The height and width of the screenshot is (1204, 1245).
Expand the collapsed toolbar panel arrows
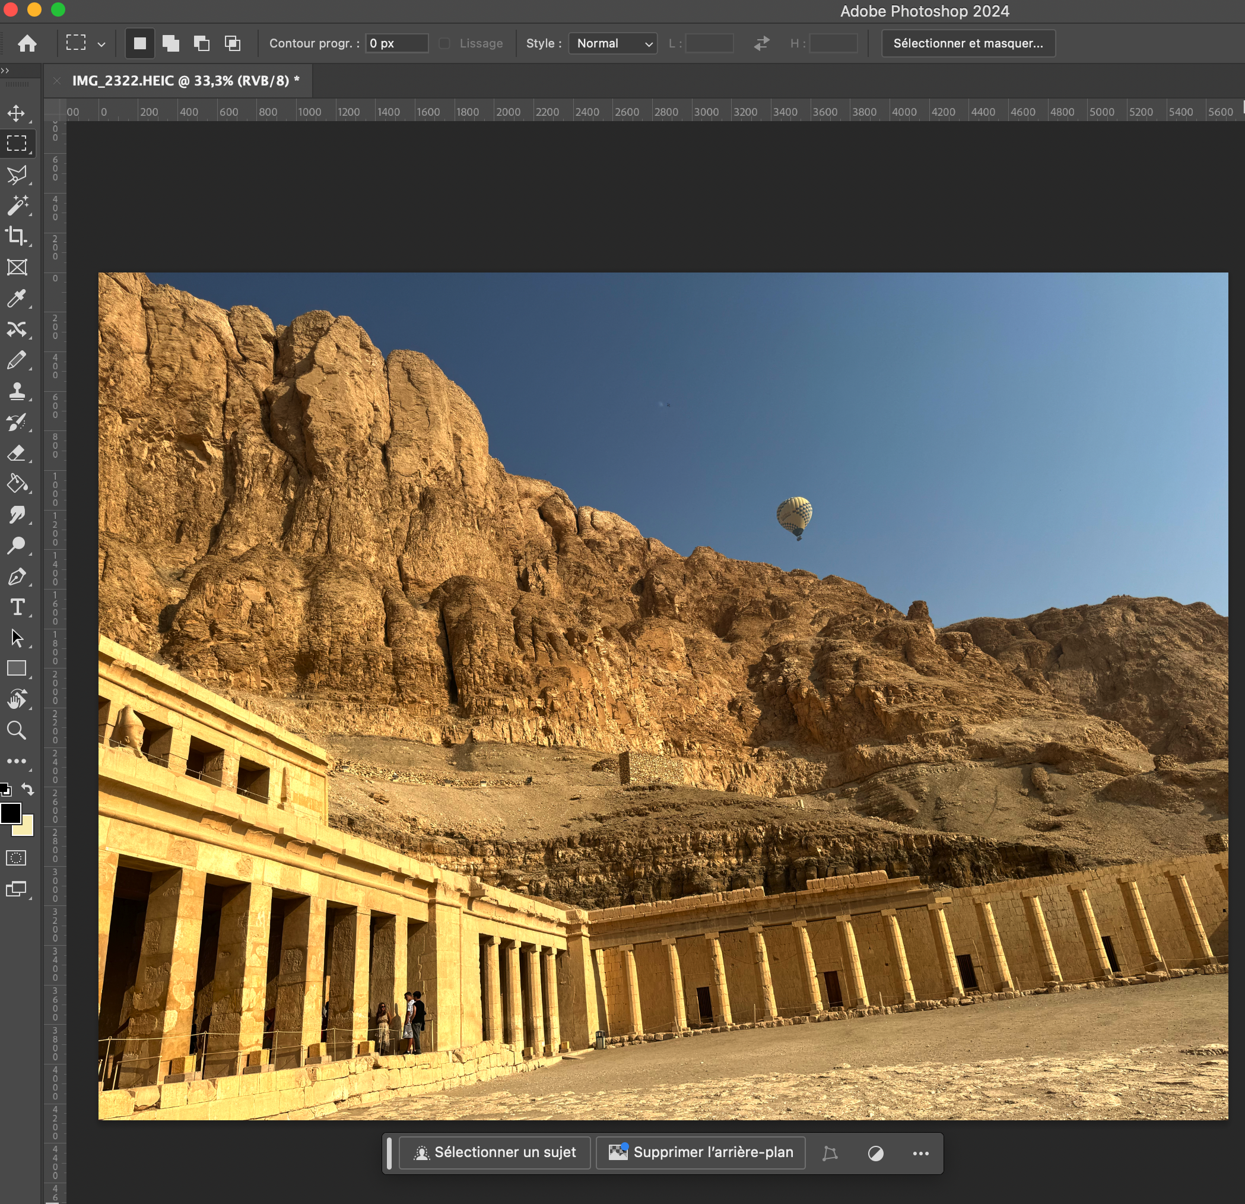(5, 71)
